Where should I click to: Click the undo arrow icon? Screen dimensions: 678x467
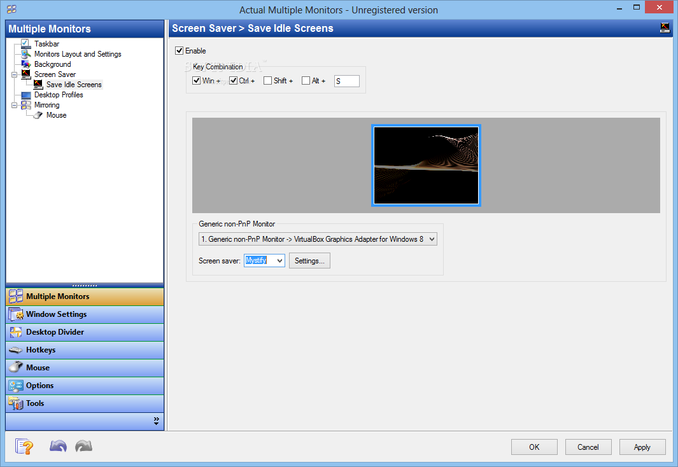(x=58, y=446)
